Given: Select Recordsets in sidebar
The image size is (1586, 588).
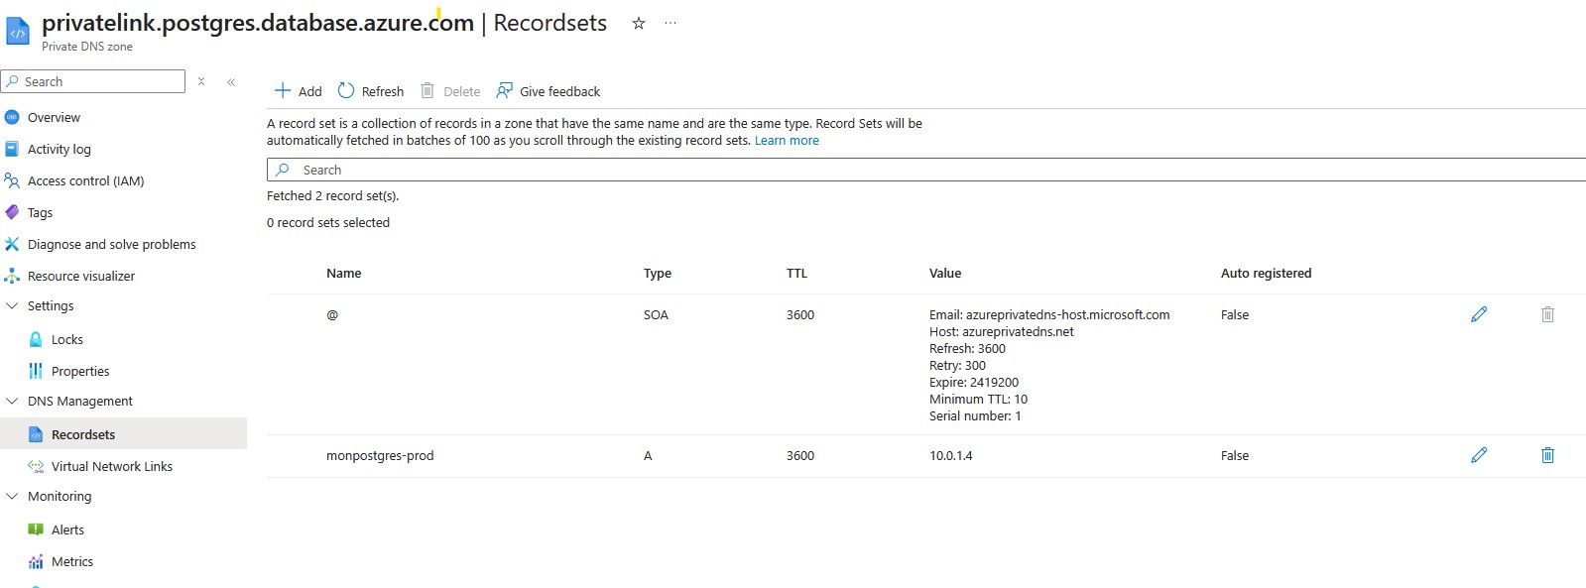Looking at the screenshot, I should click(83, 434).
